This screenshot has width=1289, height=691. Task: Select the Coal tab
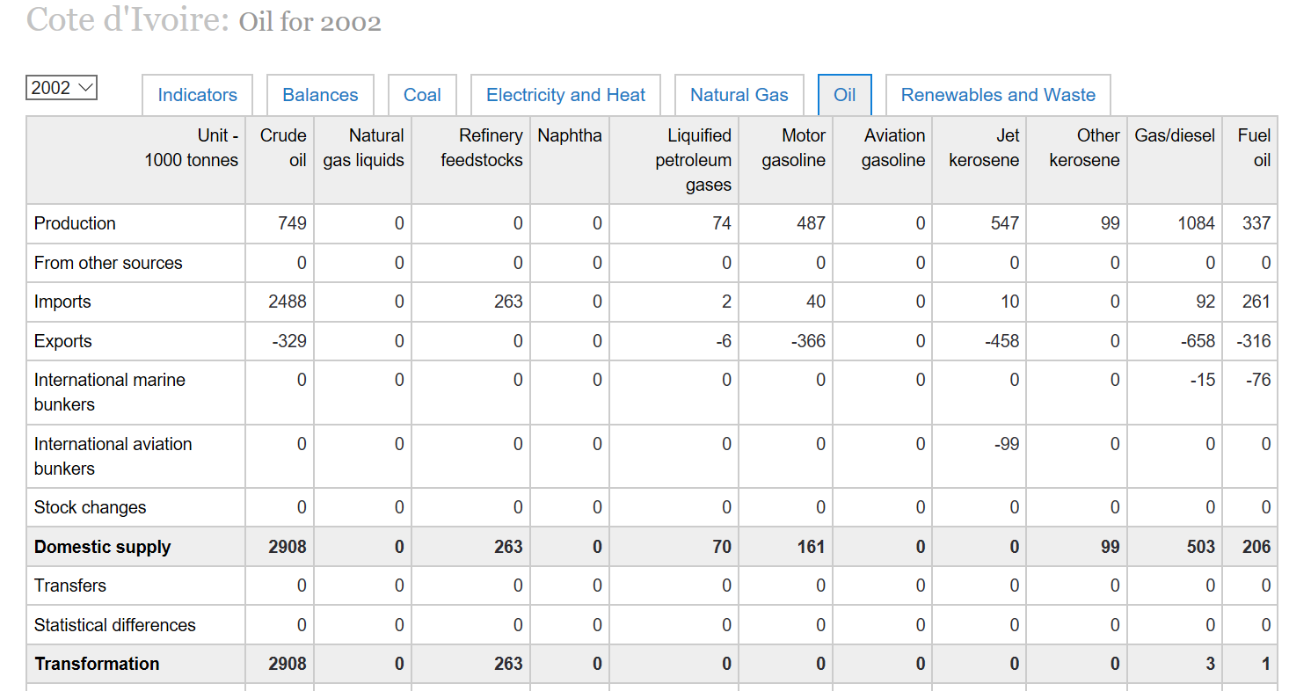pos(422,95)
